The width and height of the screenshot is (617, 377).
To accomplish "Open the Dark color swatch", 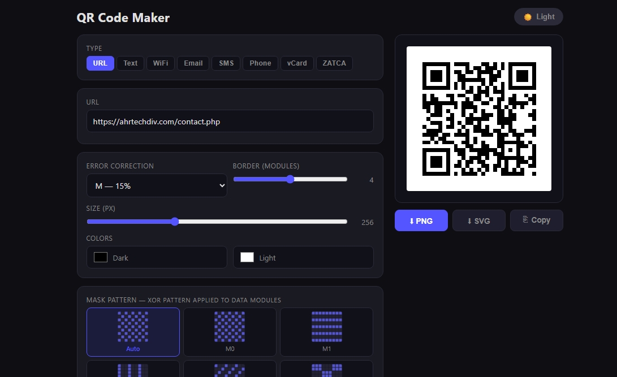I will 101,258.
